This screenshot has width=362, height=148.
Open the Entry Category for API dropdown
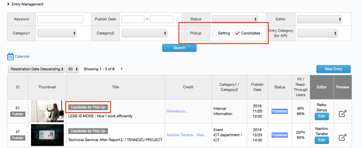pyautogui.click(x=317, y=33)
